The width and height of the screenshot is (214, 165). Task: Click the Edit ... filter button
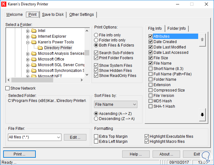point(75,137)
